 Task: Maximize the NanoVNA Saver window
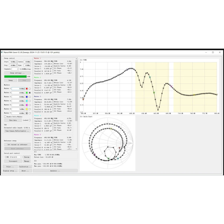coord(213,52)
